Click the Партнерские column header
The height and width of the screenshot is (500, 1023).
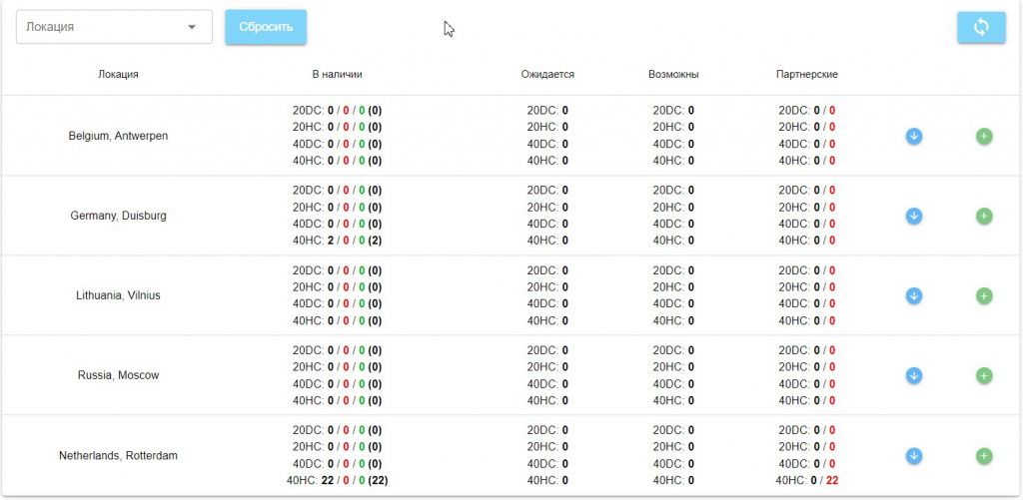(806, 75)
